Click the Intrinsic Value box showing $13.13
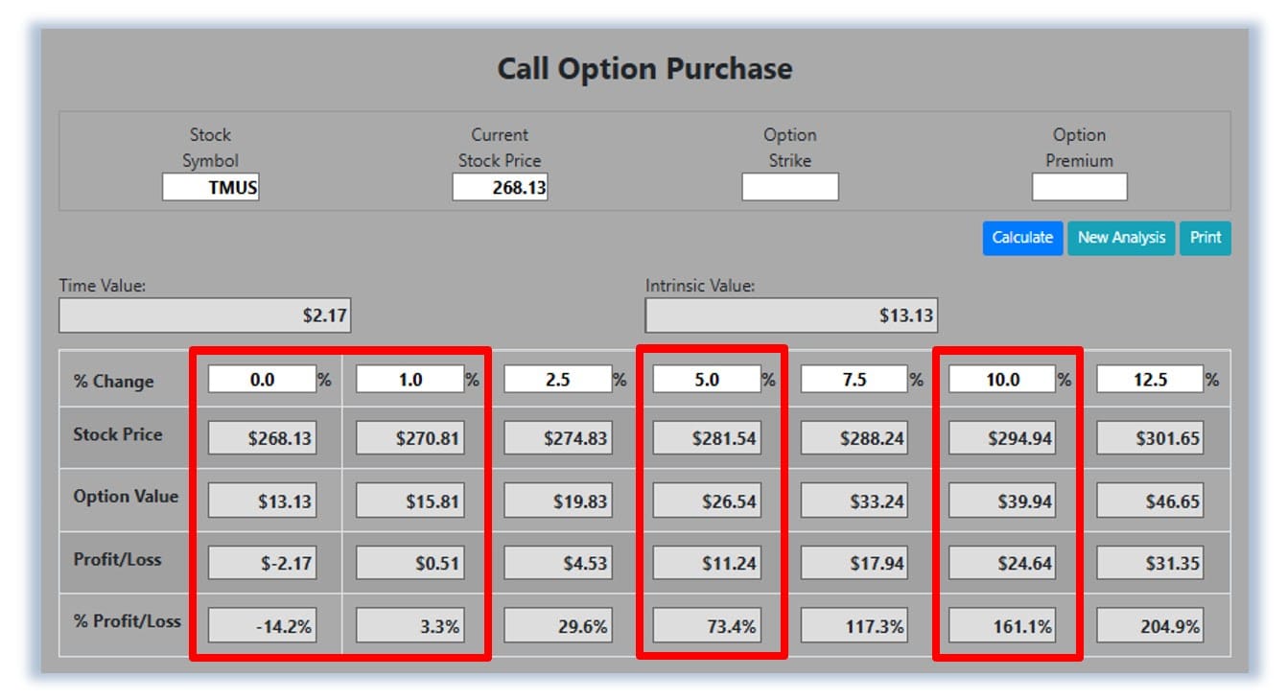1287x700 pixels. click(x=791, y=315)
